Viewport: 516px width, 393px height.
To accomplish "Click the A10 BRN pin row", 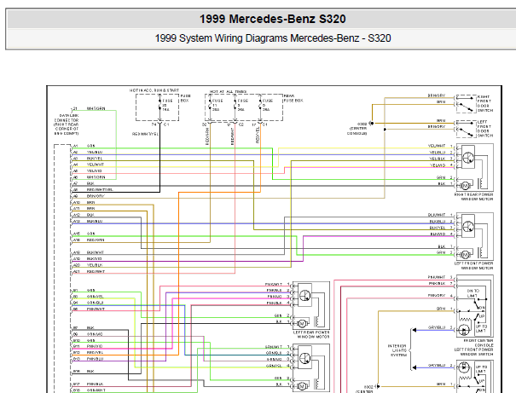I will click(84, 203).
